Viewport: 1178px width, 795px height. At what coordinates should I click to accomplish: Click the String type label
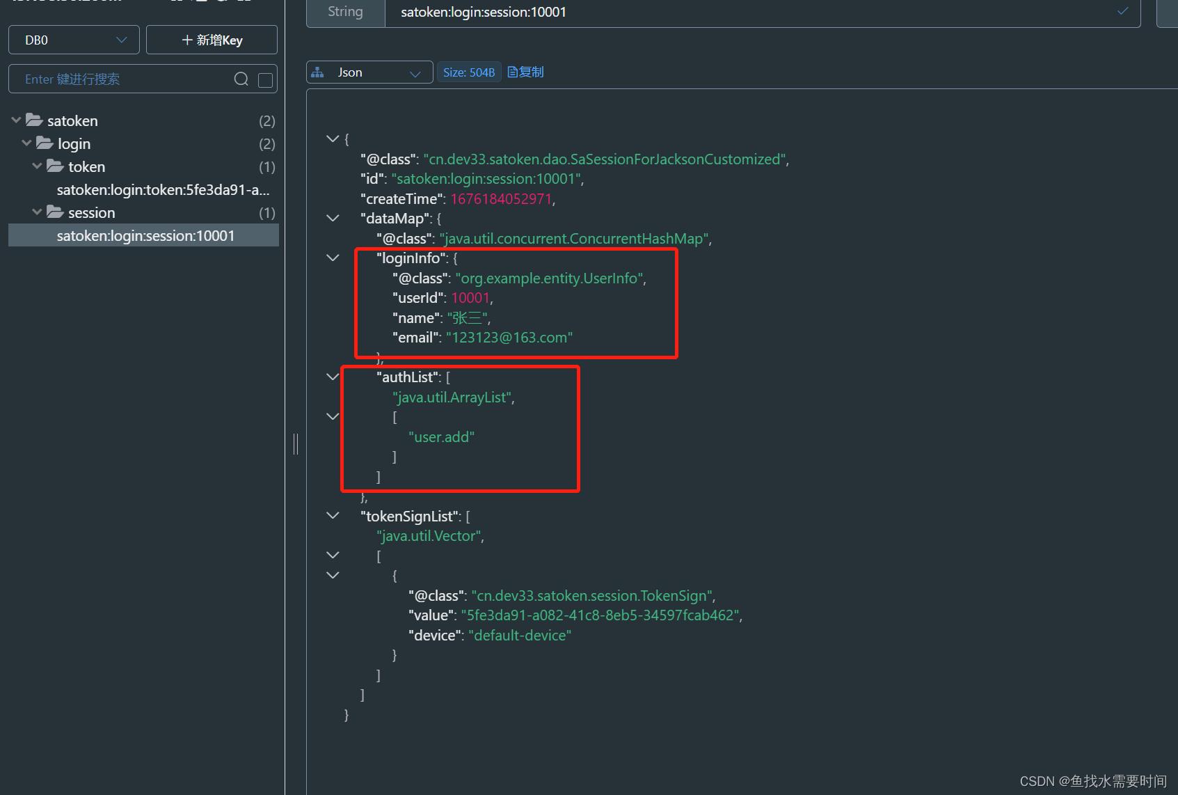(346, 13)
